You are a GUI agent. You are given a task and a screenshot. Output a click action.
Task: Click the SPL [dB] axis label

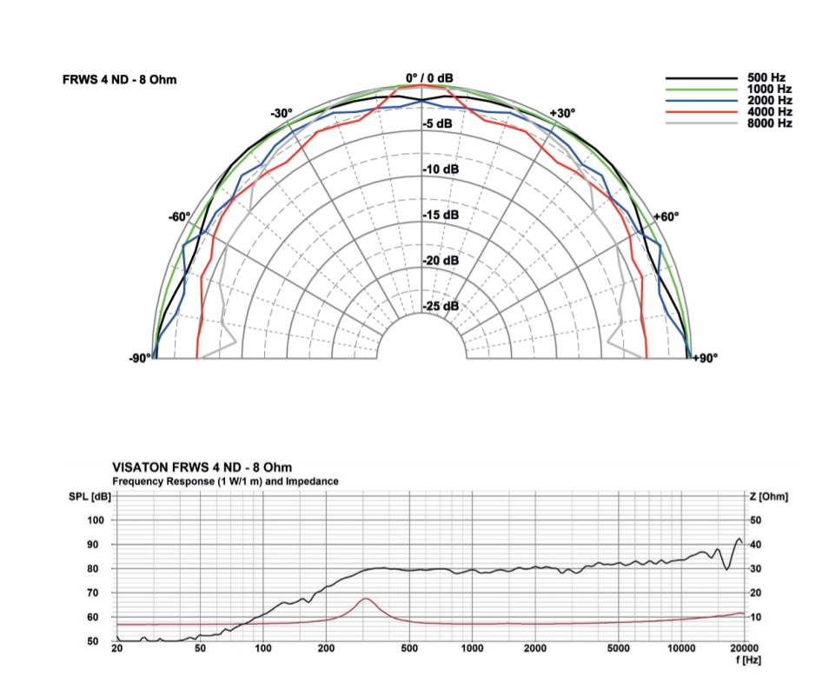click(x=90, y=496)
